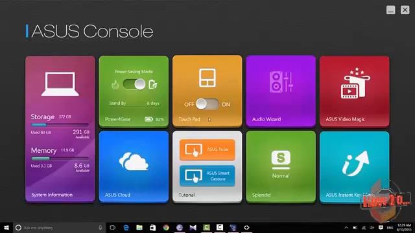Image resolution: width=415 pixels, height=233 pixels.
Task: Click the network icon in system tray
Action: pos(364,227)
